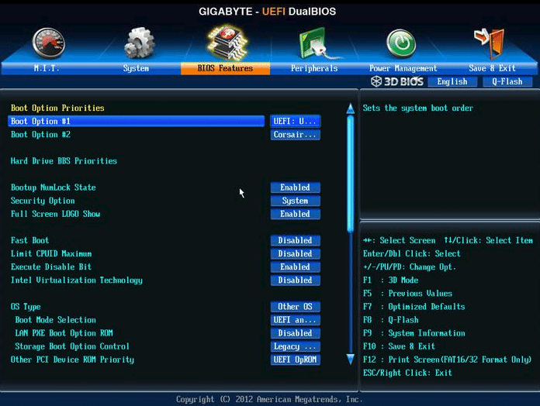Click the M.I.T. speedometer icon
The image size is (540, 406).
click(48, 43)
